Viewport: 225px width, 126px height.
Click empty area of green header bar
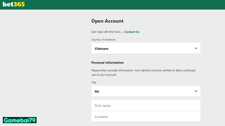click(127, 4)
